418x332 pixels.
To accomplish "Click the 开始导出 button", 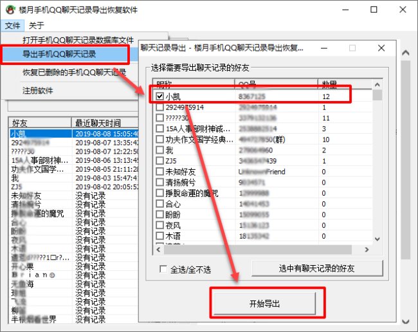I will [x=265, y=304].
